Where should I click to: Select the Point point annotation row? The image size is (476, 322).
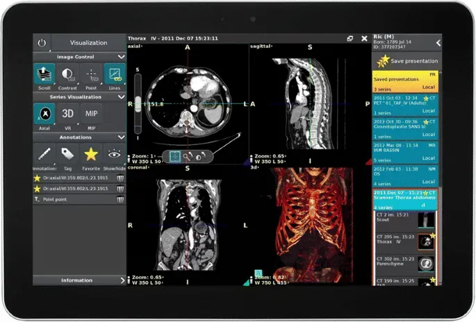click(x=79, y=199)
